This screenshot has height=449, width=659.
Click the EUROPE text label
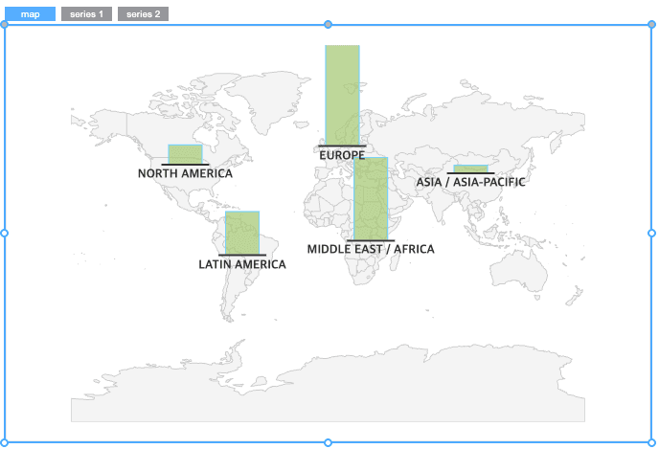(x=342, y=155)
